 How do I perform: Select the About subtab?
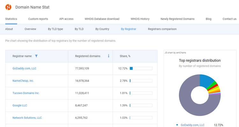9,29
